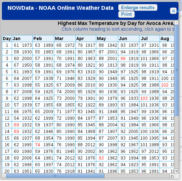This screenshot has width=182, height=181.
Task: Close the NOWData dialog with X icon
Action: pos(173,11)
